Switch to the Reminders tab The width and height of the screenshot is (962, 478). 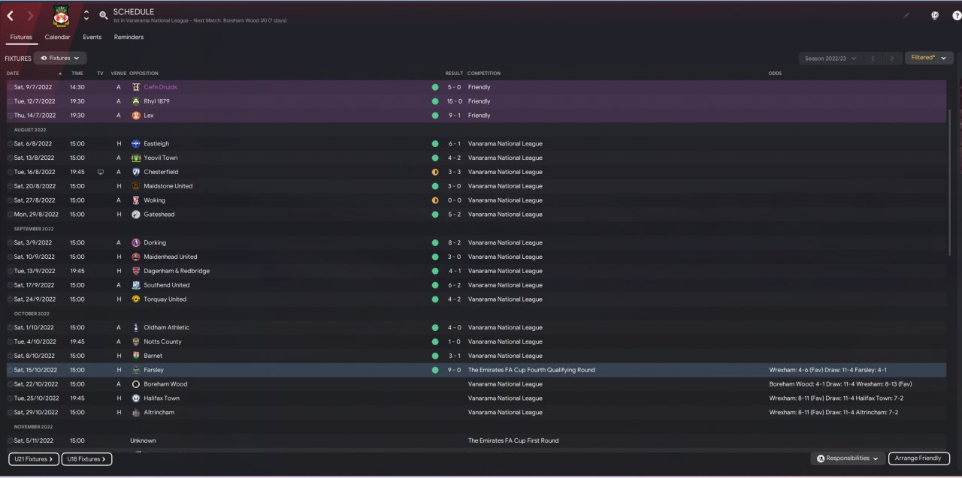pos(129,37)
